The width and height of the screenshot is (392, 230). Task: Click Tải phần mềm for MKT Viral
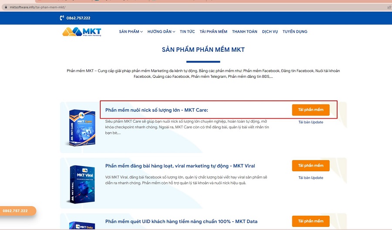[x=311, y=166]
